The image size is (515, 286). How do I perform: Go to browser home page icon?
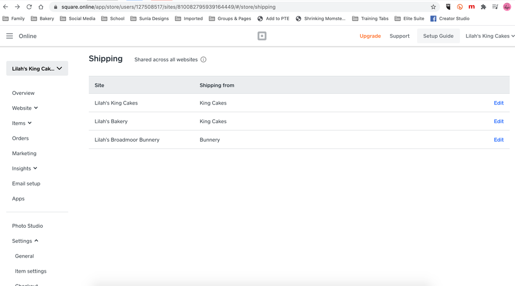pos(41,7)
